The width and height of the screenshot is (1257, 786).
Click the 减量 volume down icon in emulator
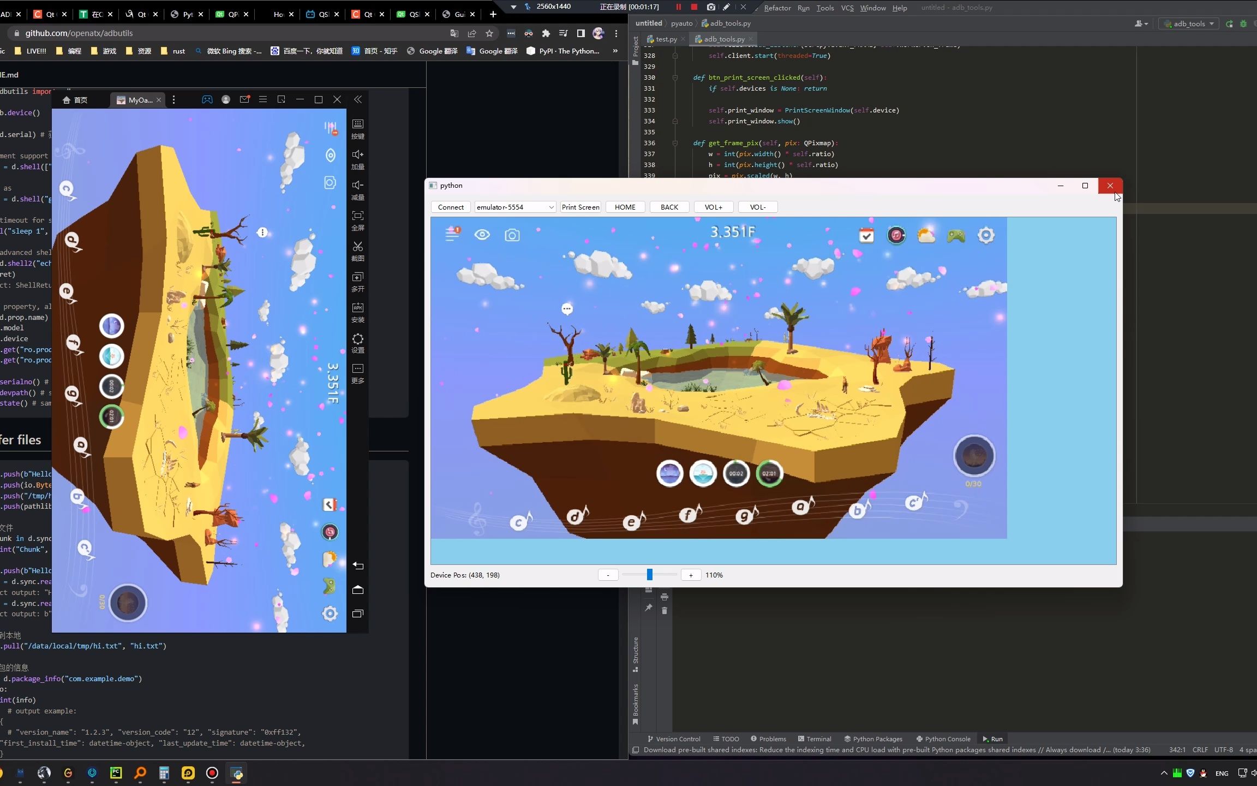[357, 190]
